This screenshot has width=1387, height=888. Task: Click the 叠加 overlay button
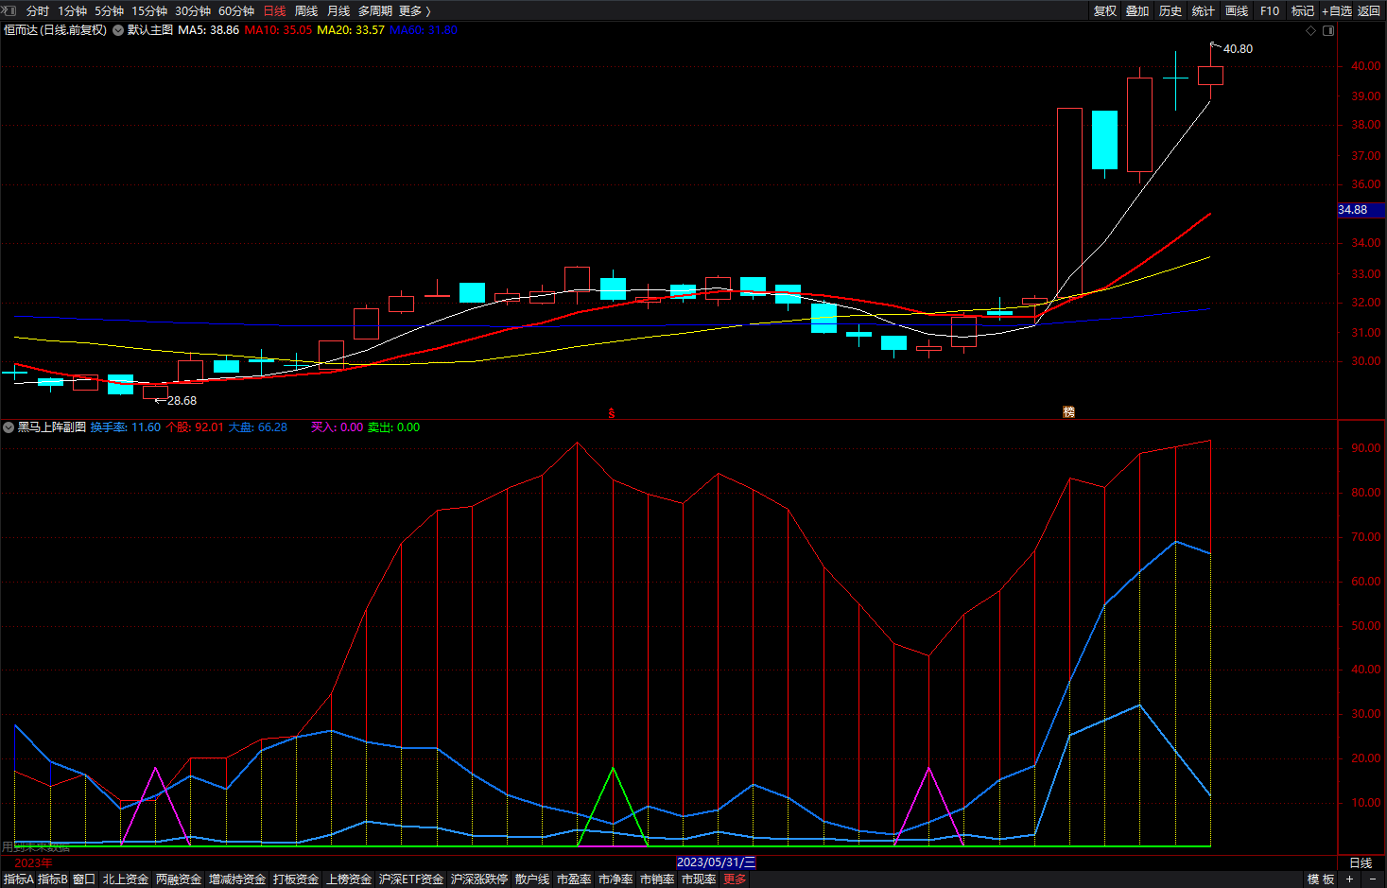point(1137,10)
